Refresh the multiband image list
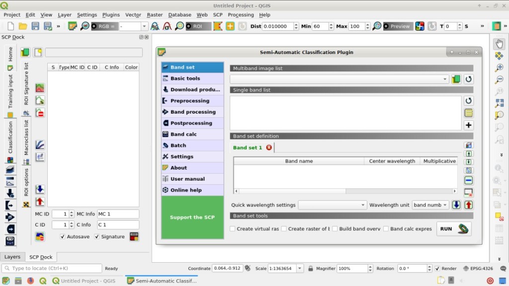Image resolution: width=509 pixels, height=286 pixels. pos(468,79)
